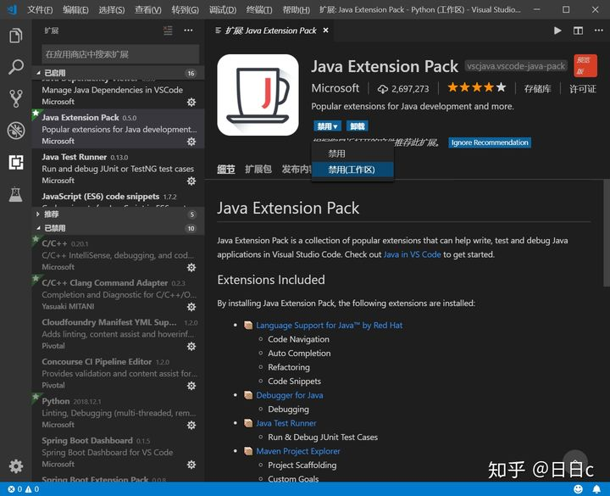Screen dimensions: 610x496
Task: Click the Ignore Recommendation button
Action: [x=490, y=142]
